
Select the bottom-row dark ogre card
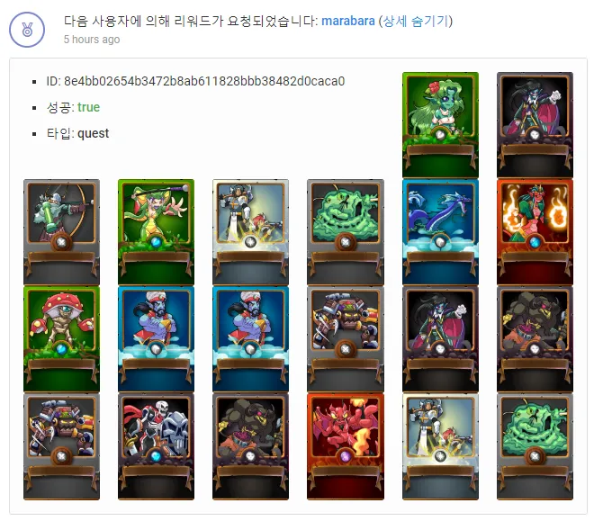click(x=250, y=446)
